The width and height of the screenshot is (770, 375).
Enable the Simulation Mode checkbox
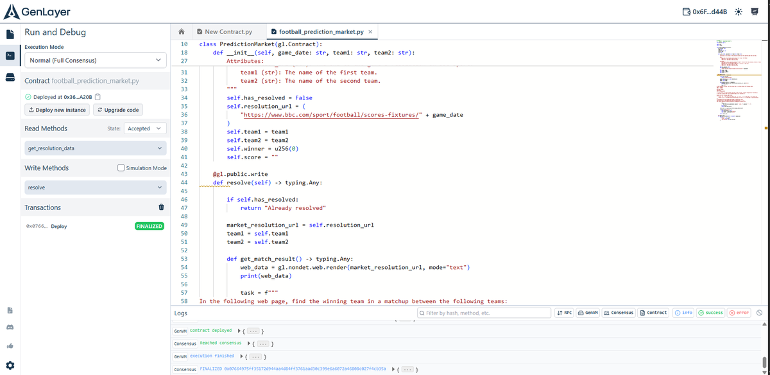click(121, 168)
